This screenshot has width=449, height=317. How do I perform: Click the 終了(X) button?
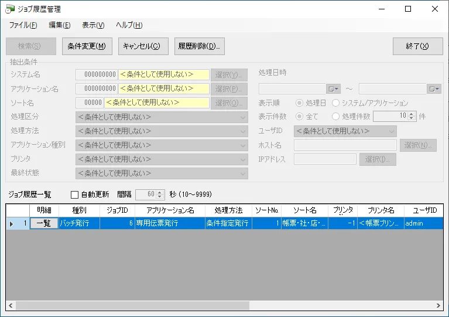tap(416, 46)
